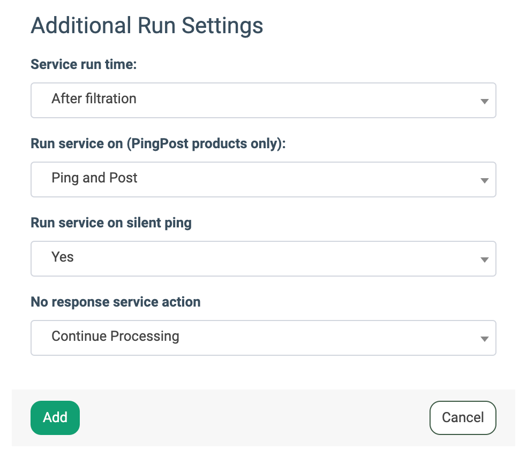
Task: Click the green Add button
Action: pyautogui.click(x=55, y=418)
